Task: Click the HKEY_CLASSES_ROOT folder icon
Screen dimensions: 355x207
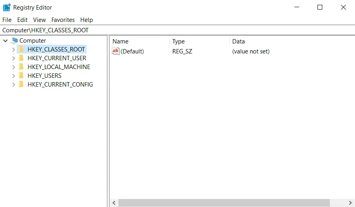Action: tap(21, 49)
